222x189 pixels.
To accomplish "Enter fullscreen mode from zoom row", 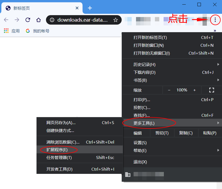I will [212, 90].
